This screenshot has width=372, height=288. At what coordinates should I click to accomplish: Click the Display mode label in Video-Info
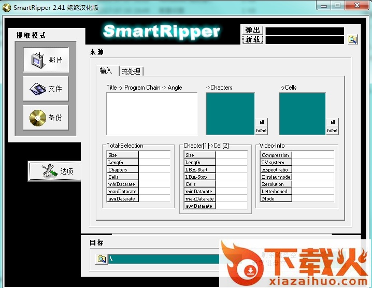point(276,177)
